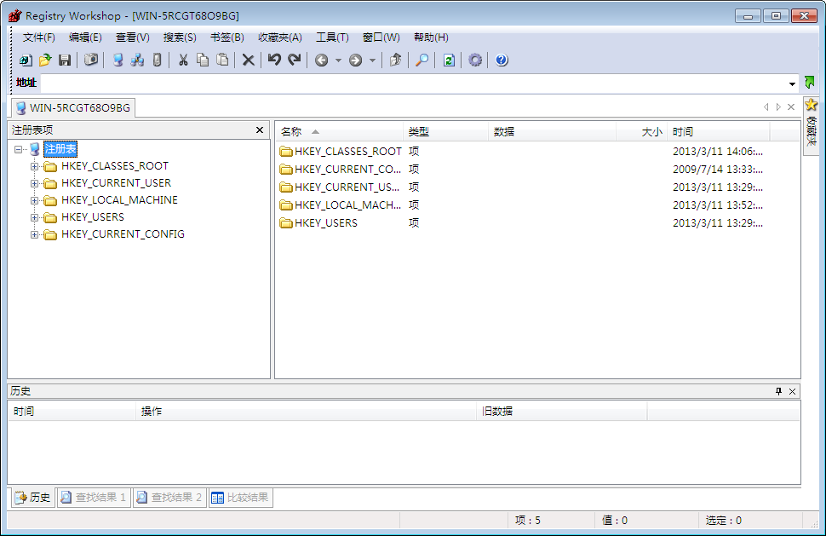Viewport: 826px width, 536px height.
Task: Open the 工具(T) menu
Action: [x=332, y=37]
